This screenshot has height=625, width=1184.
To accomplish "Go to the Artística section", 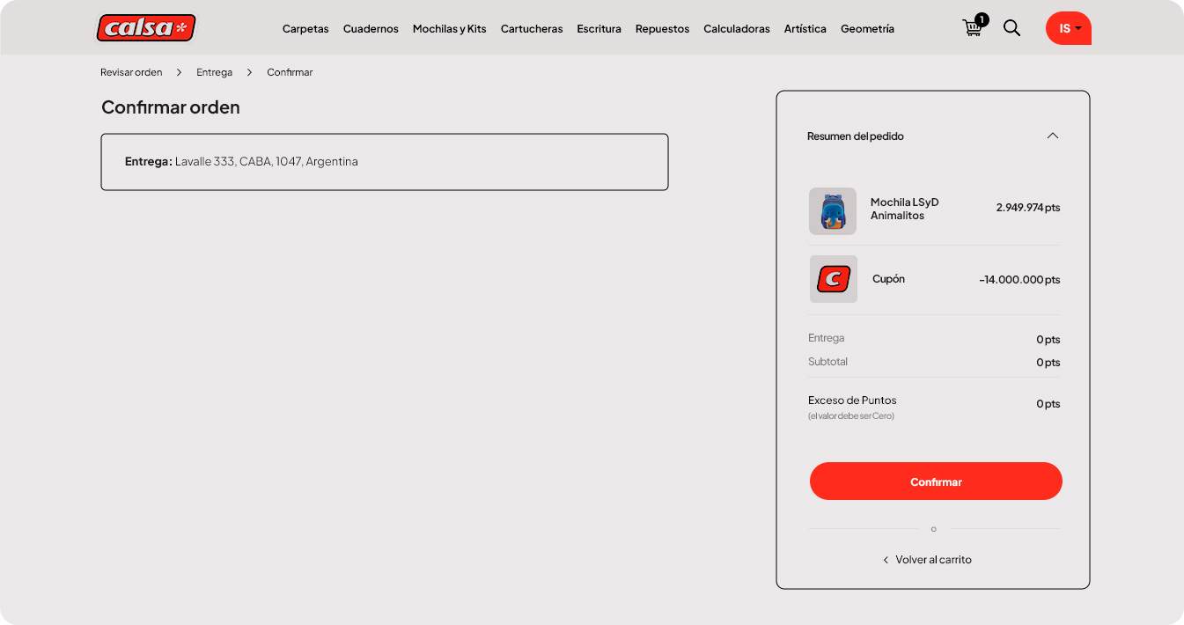I will pyautogui.click(x=805, y=29).
